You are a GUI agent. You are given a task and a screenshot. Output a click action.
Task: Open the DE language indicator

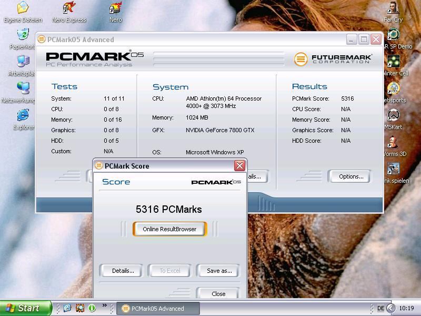click(x=380, y=308)
